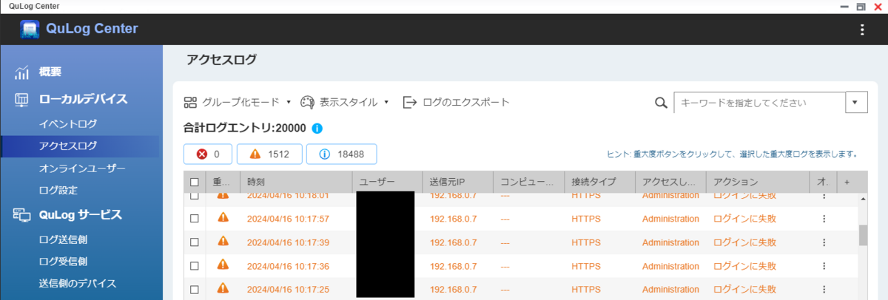Screen dimensions: 888x300
Task: Check the box for 10:17:36 entry
Action: [195, 266]
